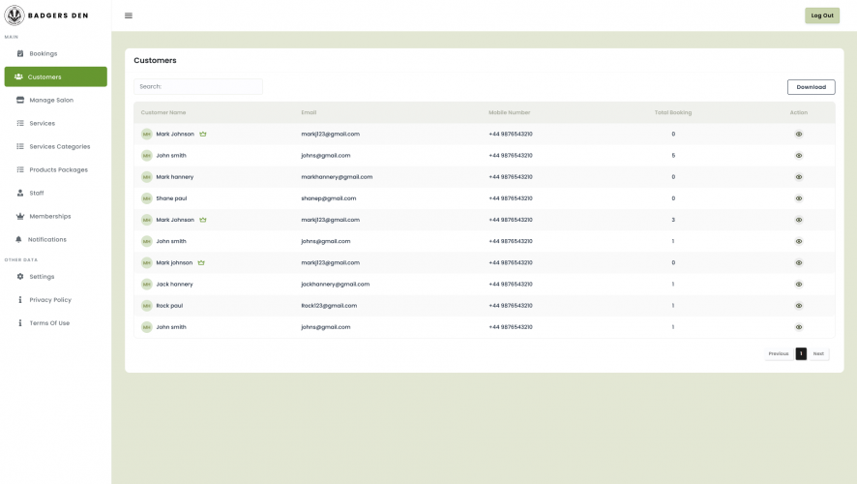Click the name Shane paul
The width and height of the screenshot is (857, 484).
point(171,198)
